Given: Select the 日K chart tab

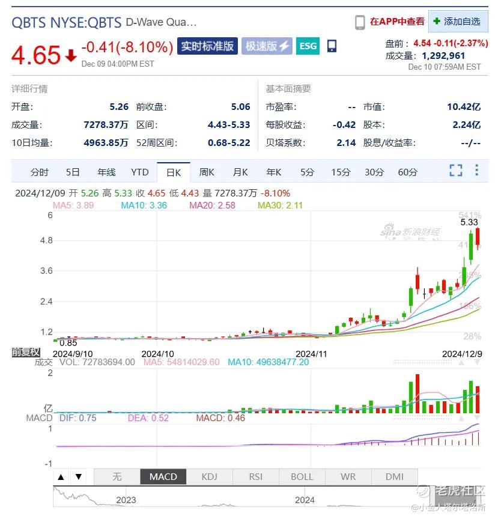Looking at the screenshot, I should point(174,172).
